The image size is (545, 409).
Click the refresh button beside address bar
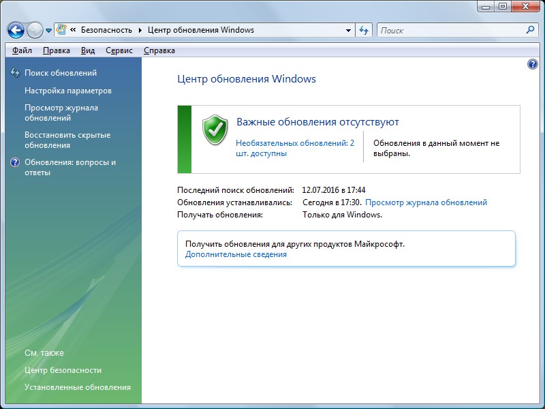tap(364, 30)
